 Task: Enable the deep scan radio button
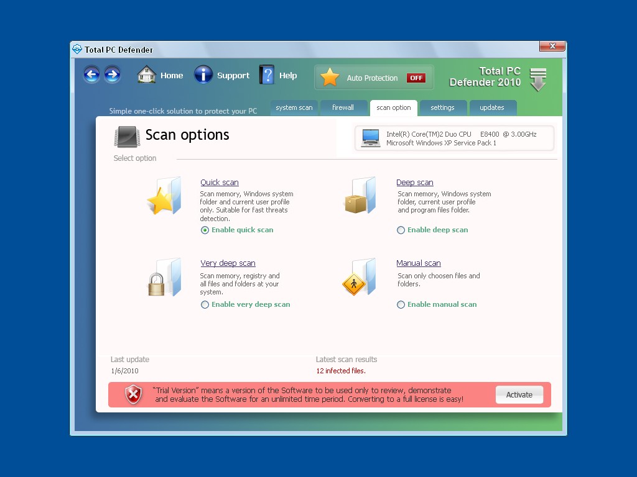click(401, 230)
